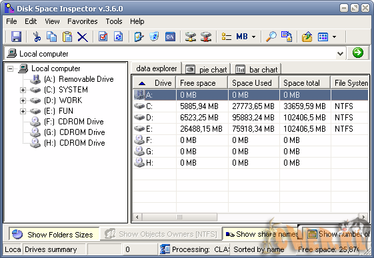
Task: Click the folder up arrow icon
Action: (307, 37)
